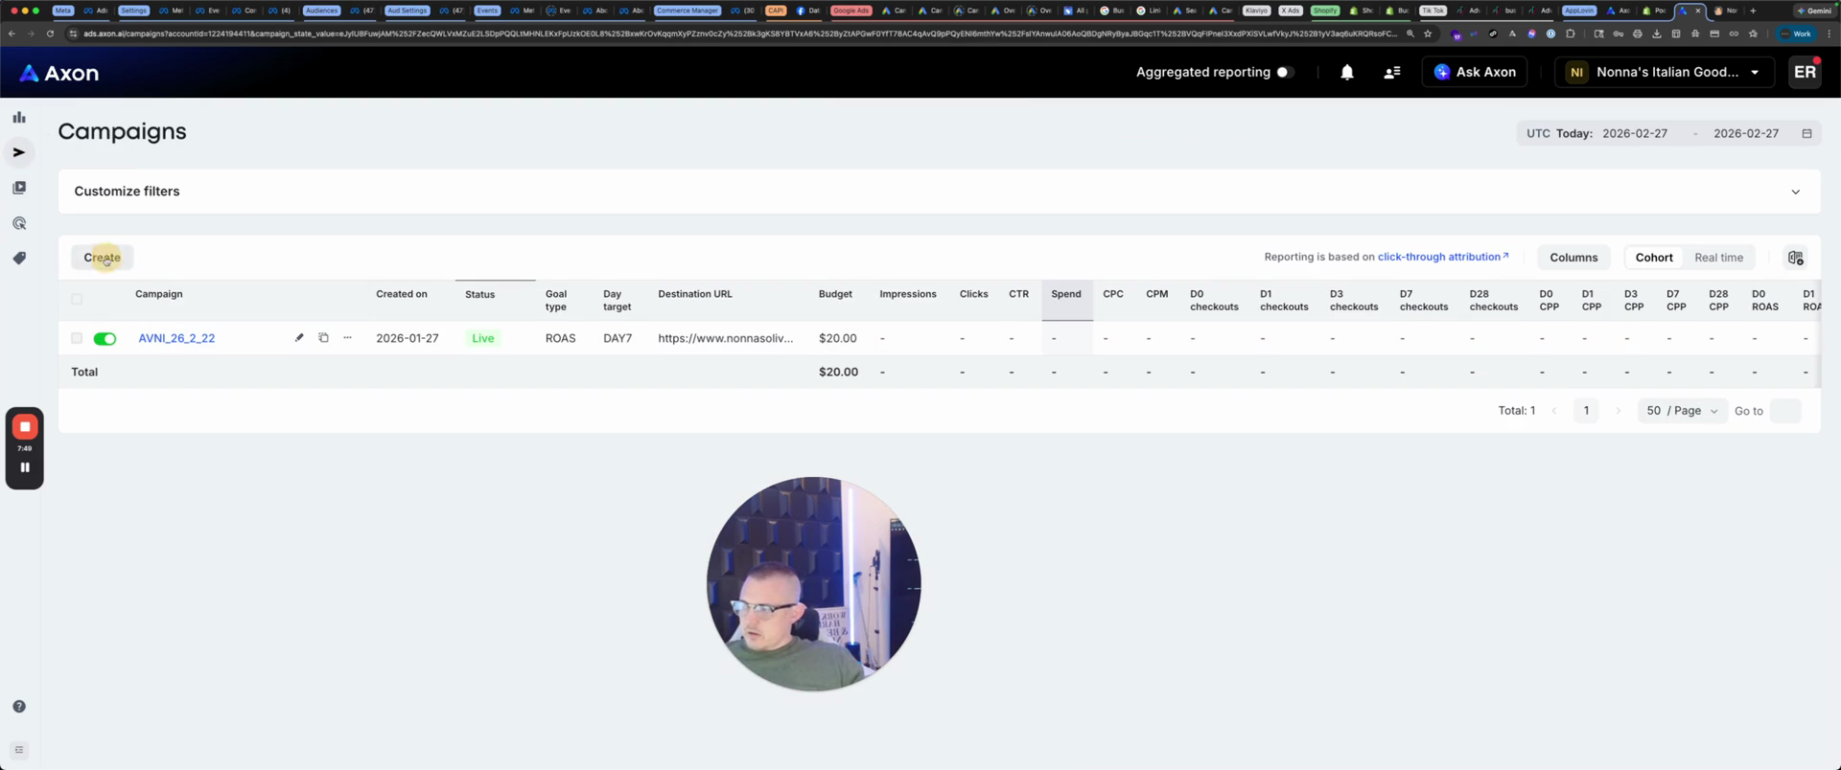Open the creatives sidebar icon

click(19, 188)
